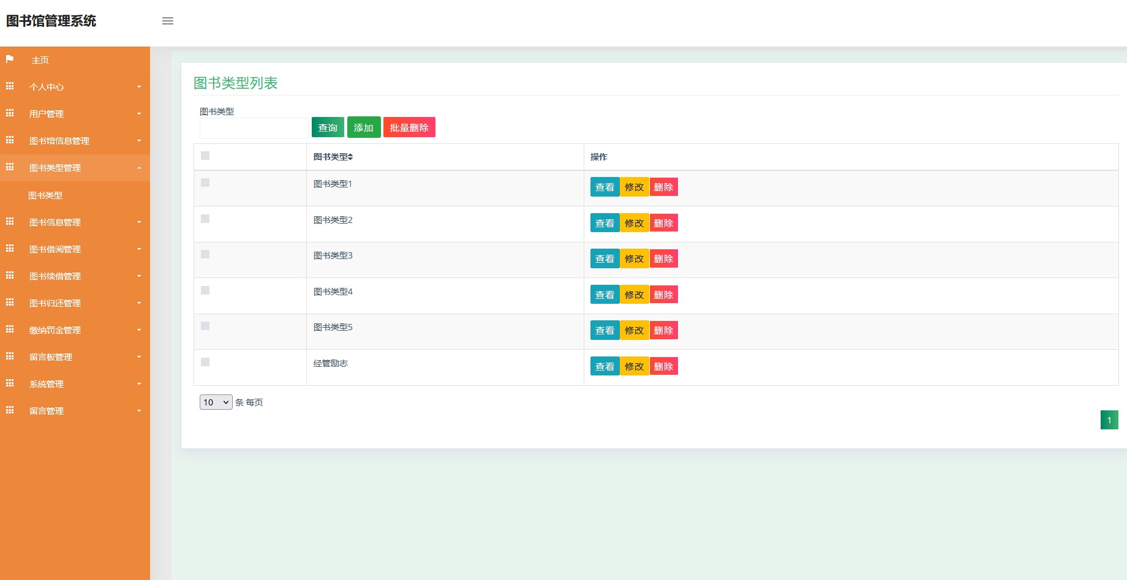Click the grid icon beside 图书借阅管理
This screenshot has height=580, width=1127.
pyautogui.click(x=10, y=249)
